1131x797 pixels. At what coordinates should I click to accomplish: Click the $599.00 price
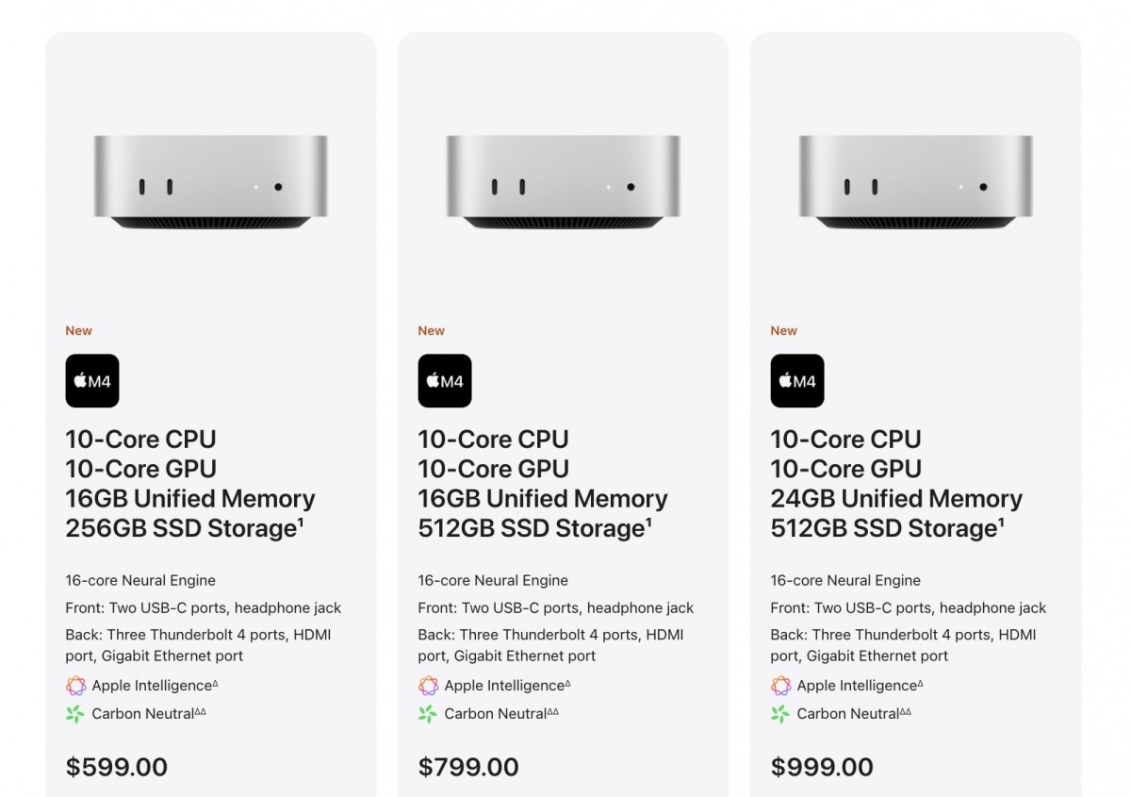point(117,767)
